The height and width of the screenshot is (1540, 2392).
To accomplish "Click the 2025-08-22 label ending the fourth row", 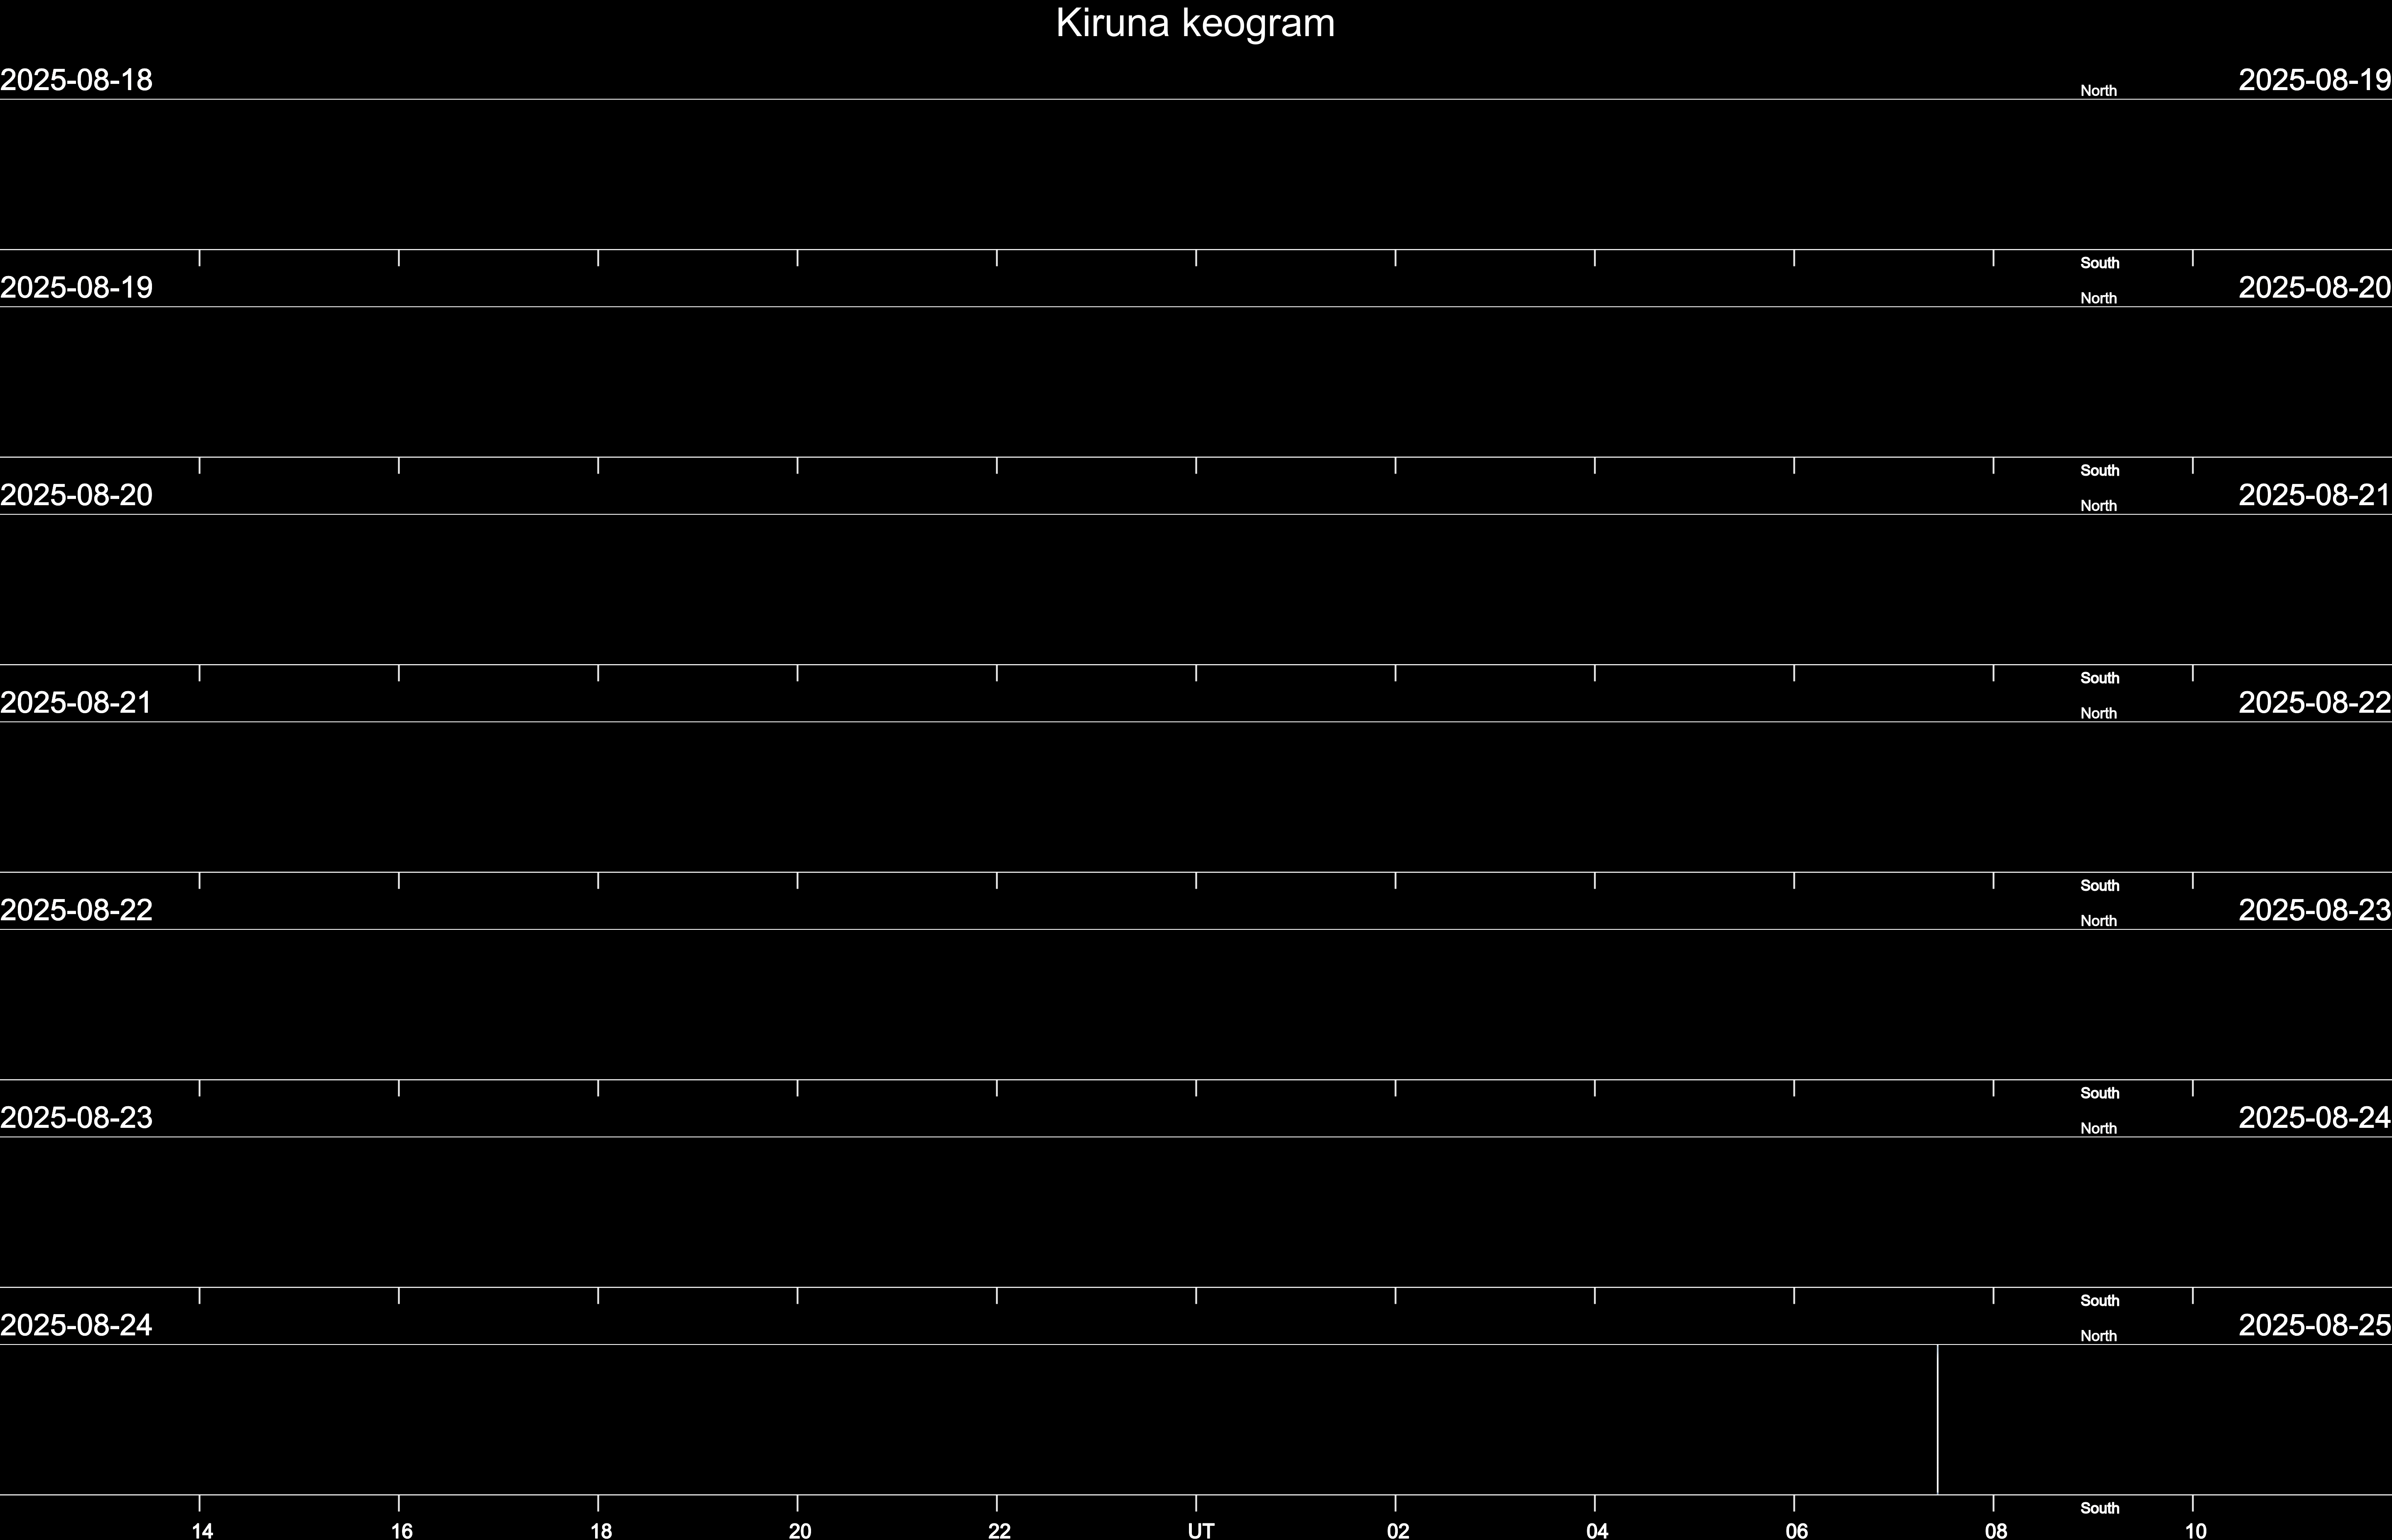I will 2315,703.
